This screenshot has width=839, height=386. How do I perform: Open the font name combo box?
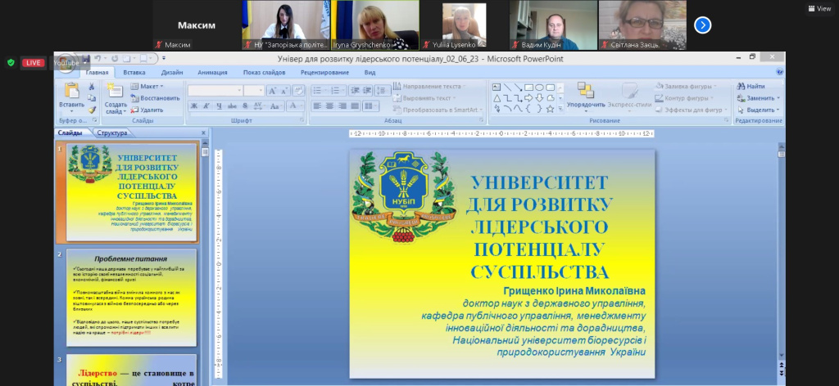pyautogui.click(x=215, y=91)
